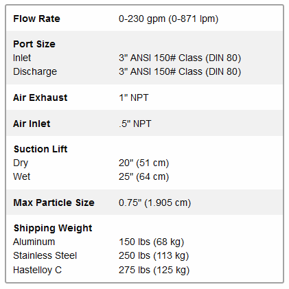289x289 pixels.
Task: Click the Wet suction lift value
Action: click(x=143, y=177)
